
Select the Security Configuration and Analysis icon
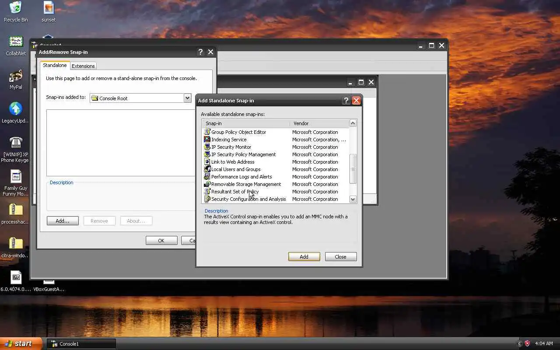207,199
